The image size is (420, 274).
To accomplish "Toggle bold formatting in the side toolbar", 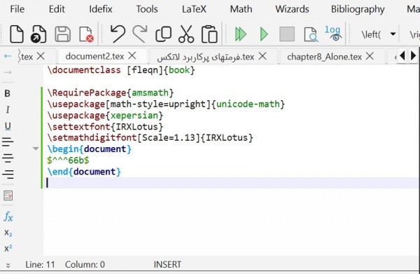I will 8,93.
